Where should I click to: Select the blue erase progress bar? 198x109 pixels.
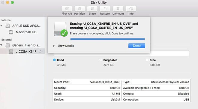[108, 39]
